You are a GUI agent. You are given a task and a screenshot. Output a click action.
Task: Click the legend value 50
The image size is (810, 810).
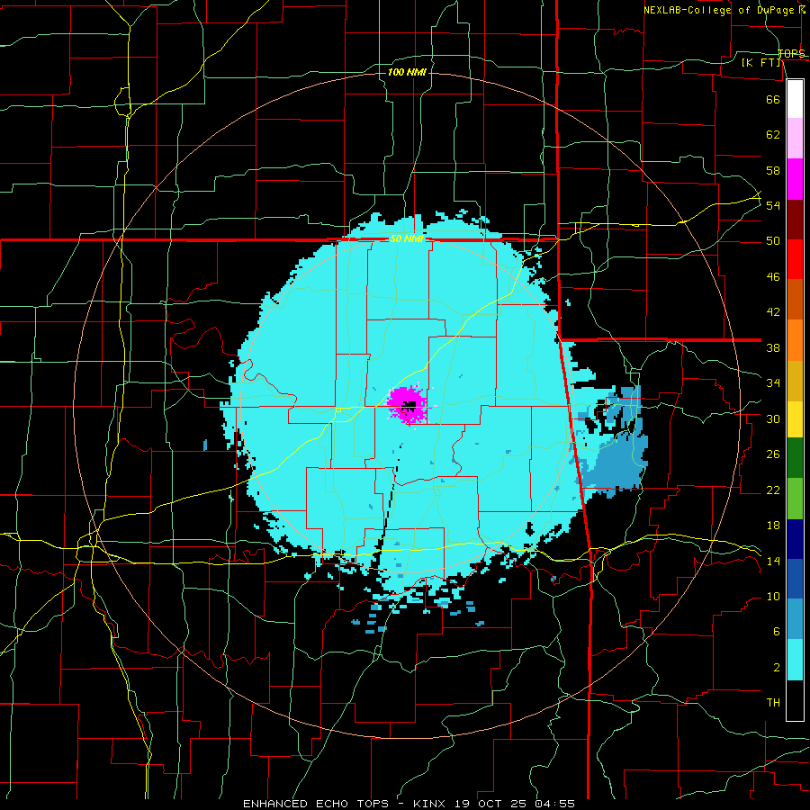coord(773,241)
